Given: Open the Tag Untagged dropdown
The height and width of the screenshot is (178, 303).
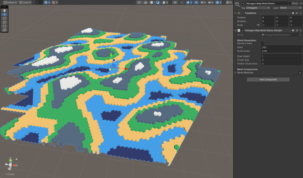Looking at the screenshot, I should (258, 8).
